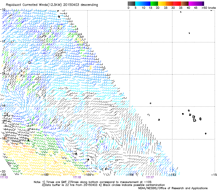Click the latitude label "-12"
The height and width of the screenshot is (190, 217).
pos(3,42)
